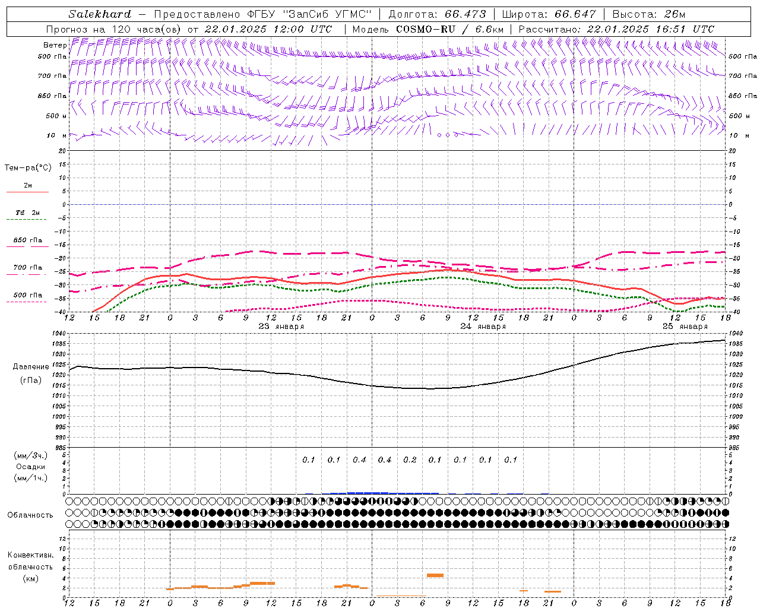Image resolution: width=760 pixels, height=608 pixels.
Task: Click the '850 гПа' entry above the blue legend line
Action: point(28,240)
